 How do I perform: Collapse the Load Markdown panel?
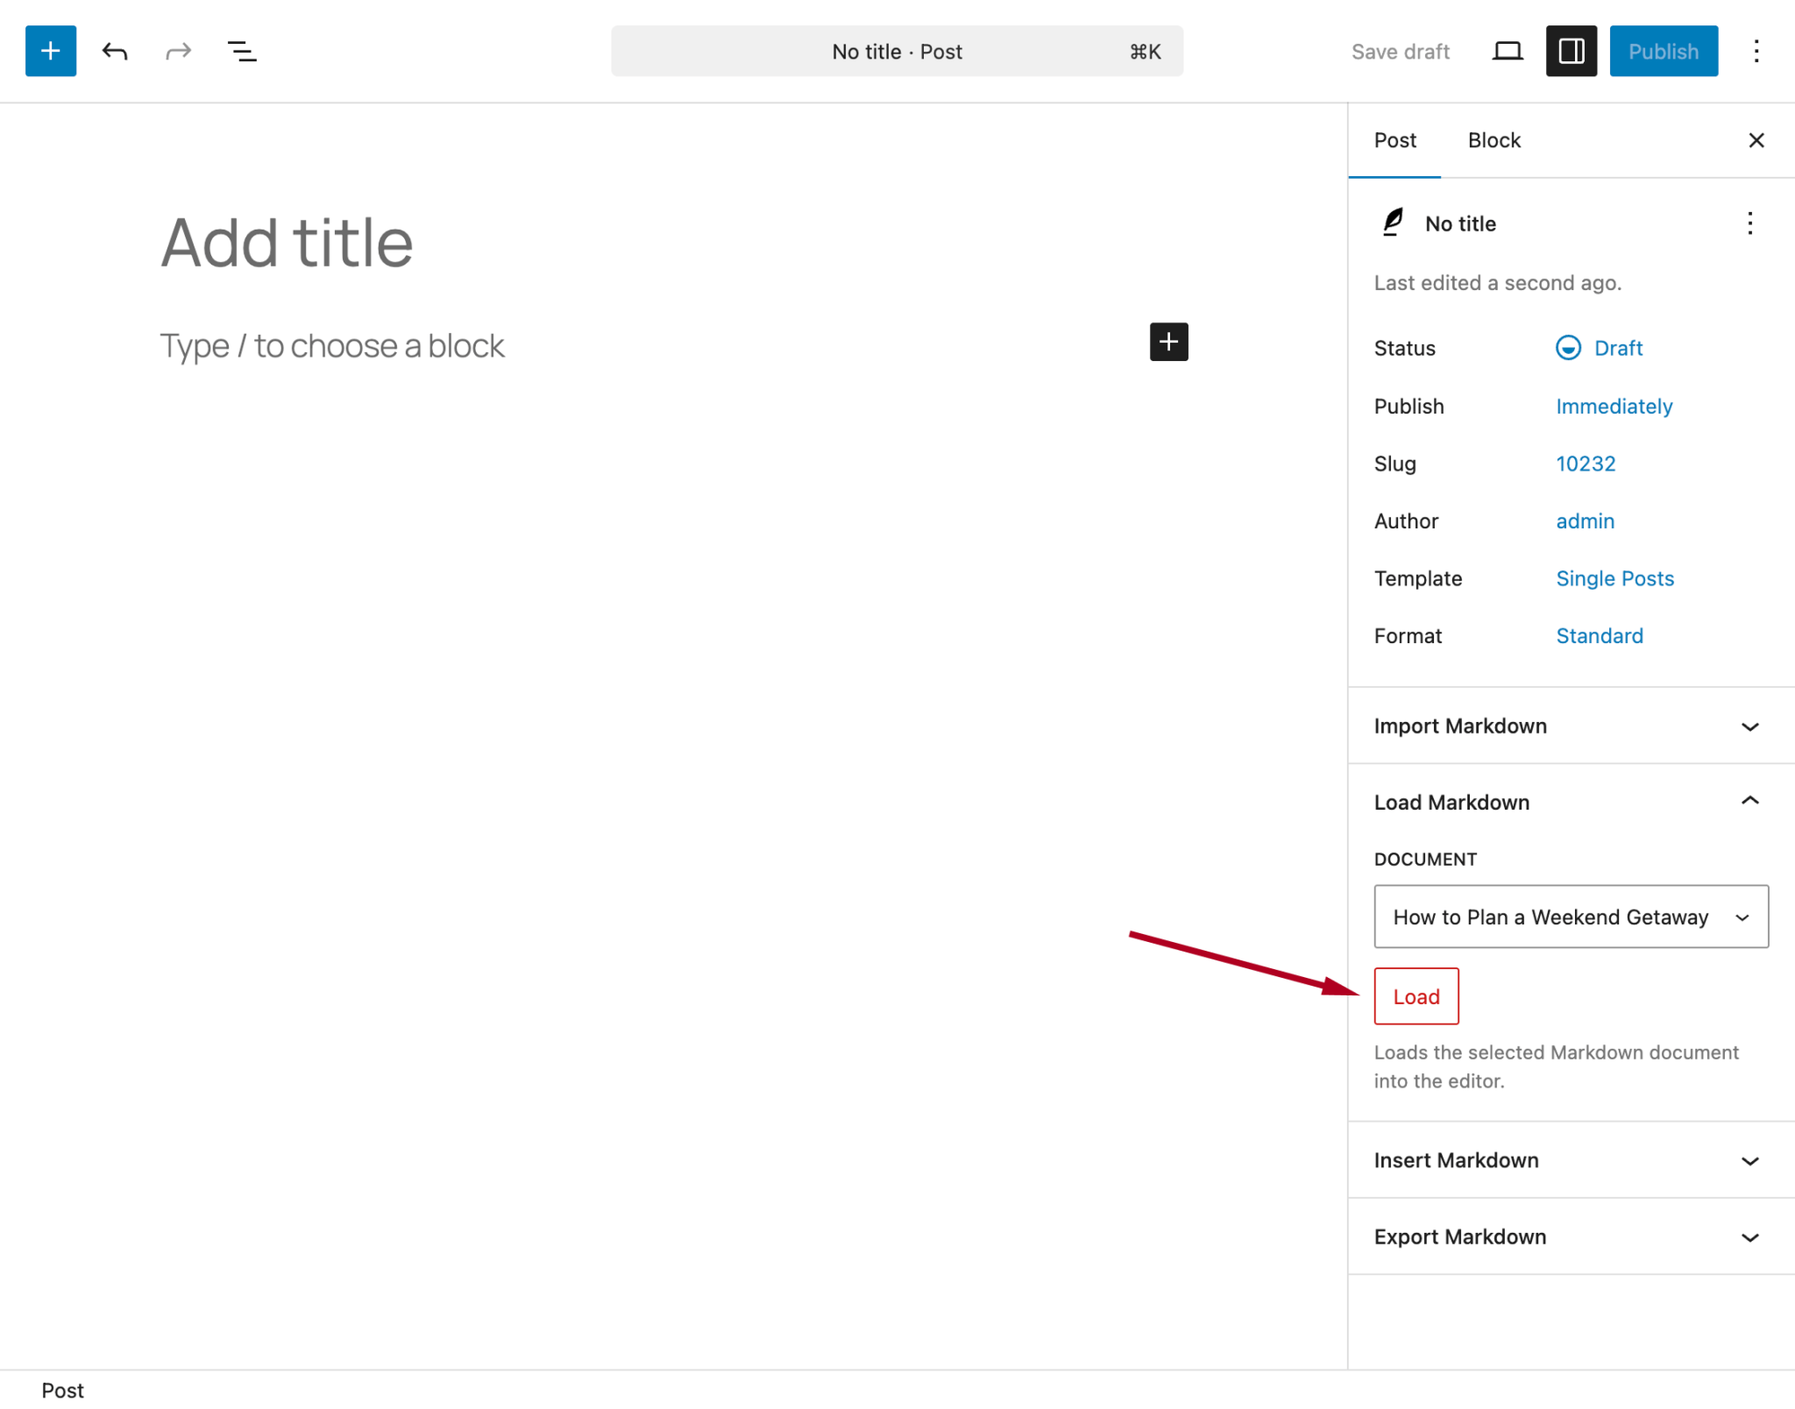(x=1571, y=802)
